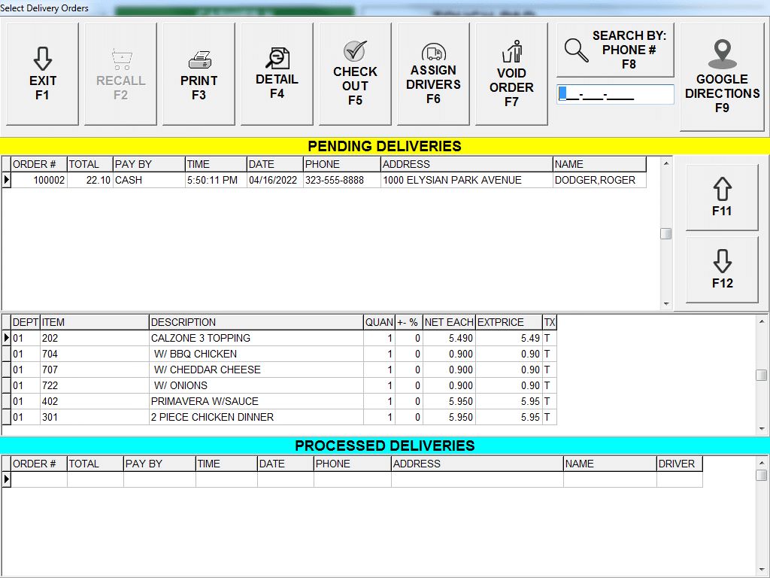
Task: Click the Print F3 printer icon
Action: 199,60
